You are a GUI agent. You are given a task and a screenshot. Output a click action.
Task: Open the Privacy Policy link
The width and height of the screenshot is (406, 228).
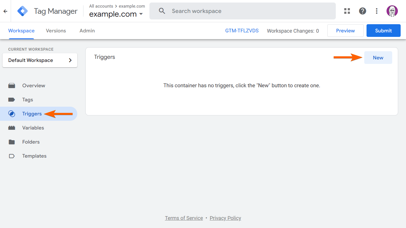(x=225, y=218)
